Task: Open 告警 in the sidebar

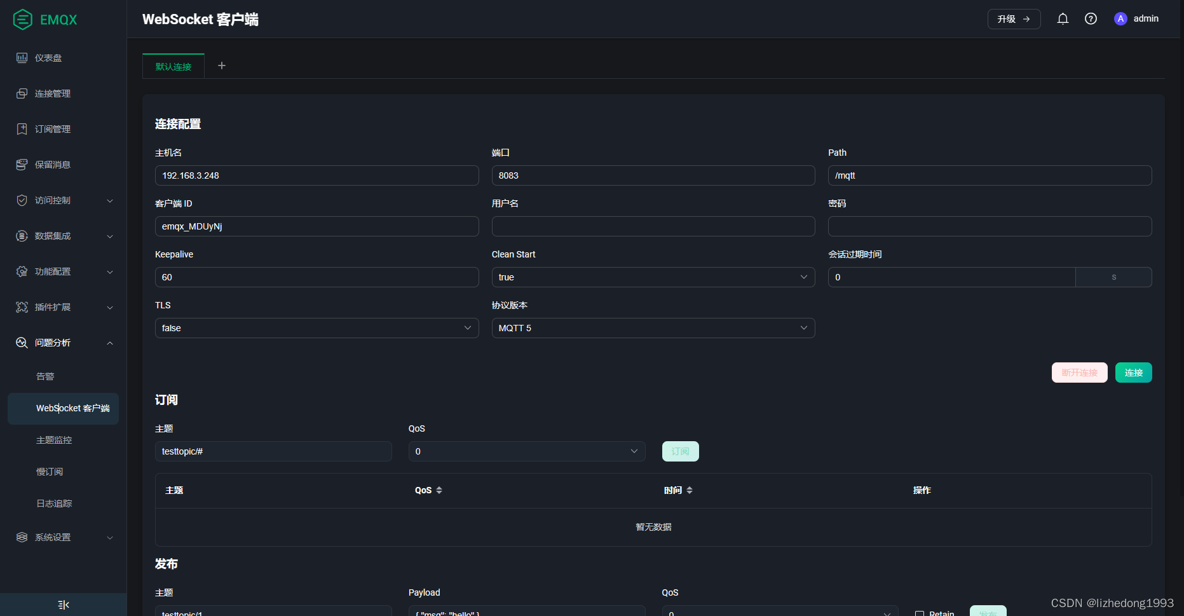Action: pyautogui.click(x=45, y=376)
